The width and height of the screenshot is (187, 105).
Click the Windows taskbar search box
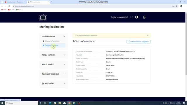[x=21, y=103]
